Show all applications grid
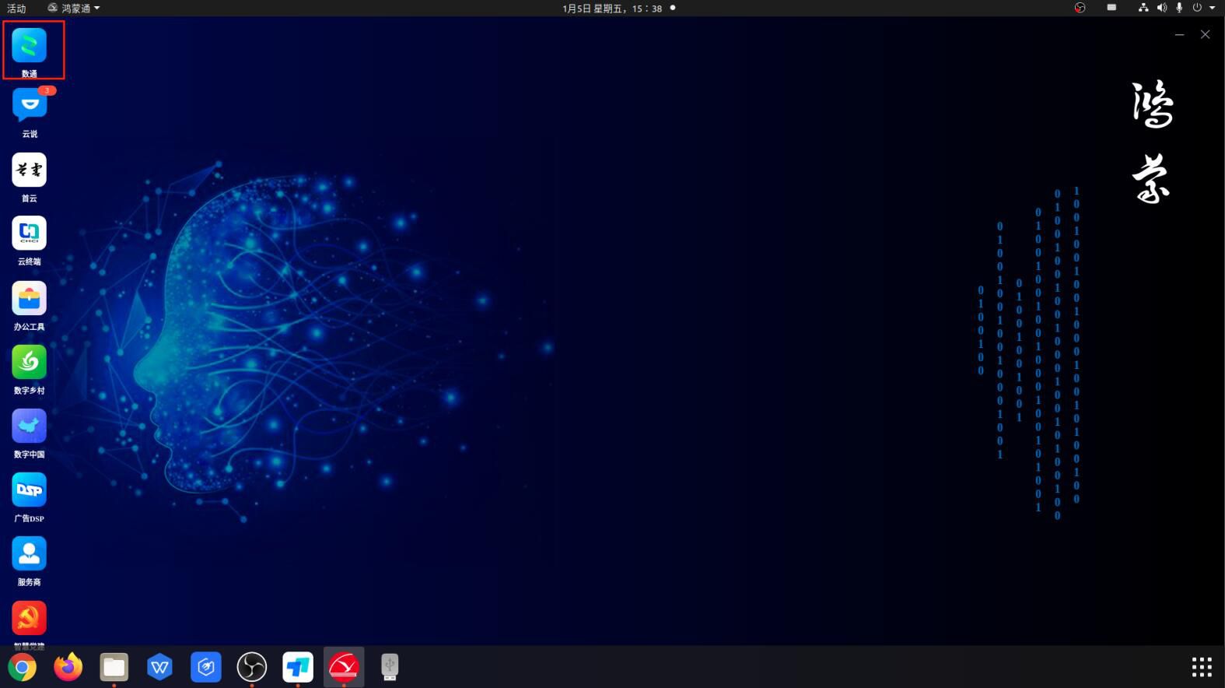Viewport: 1225px width, 688px height. (x=1202, y=667)
